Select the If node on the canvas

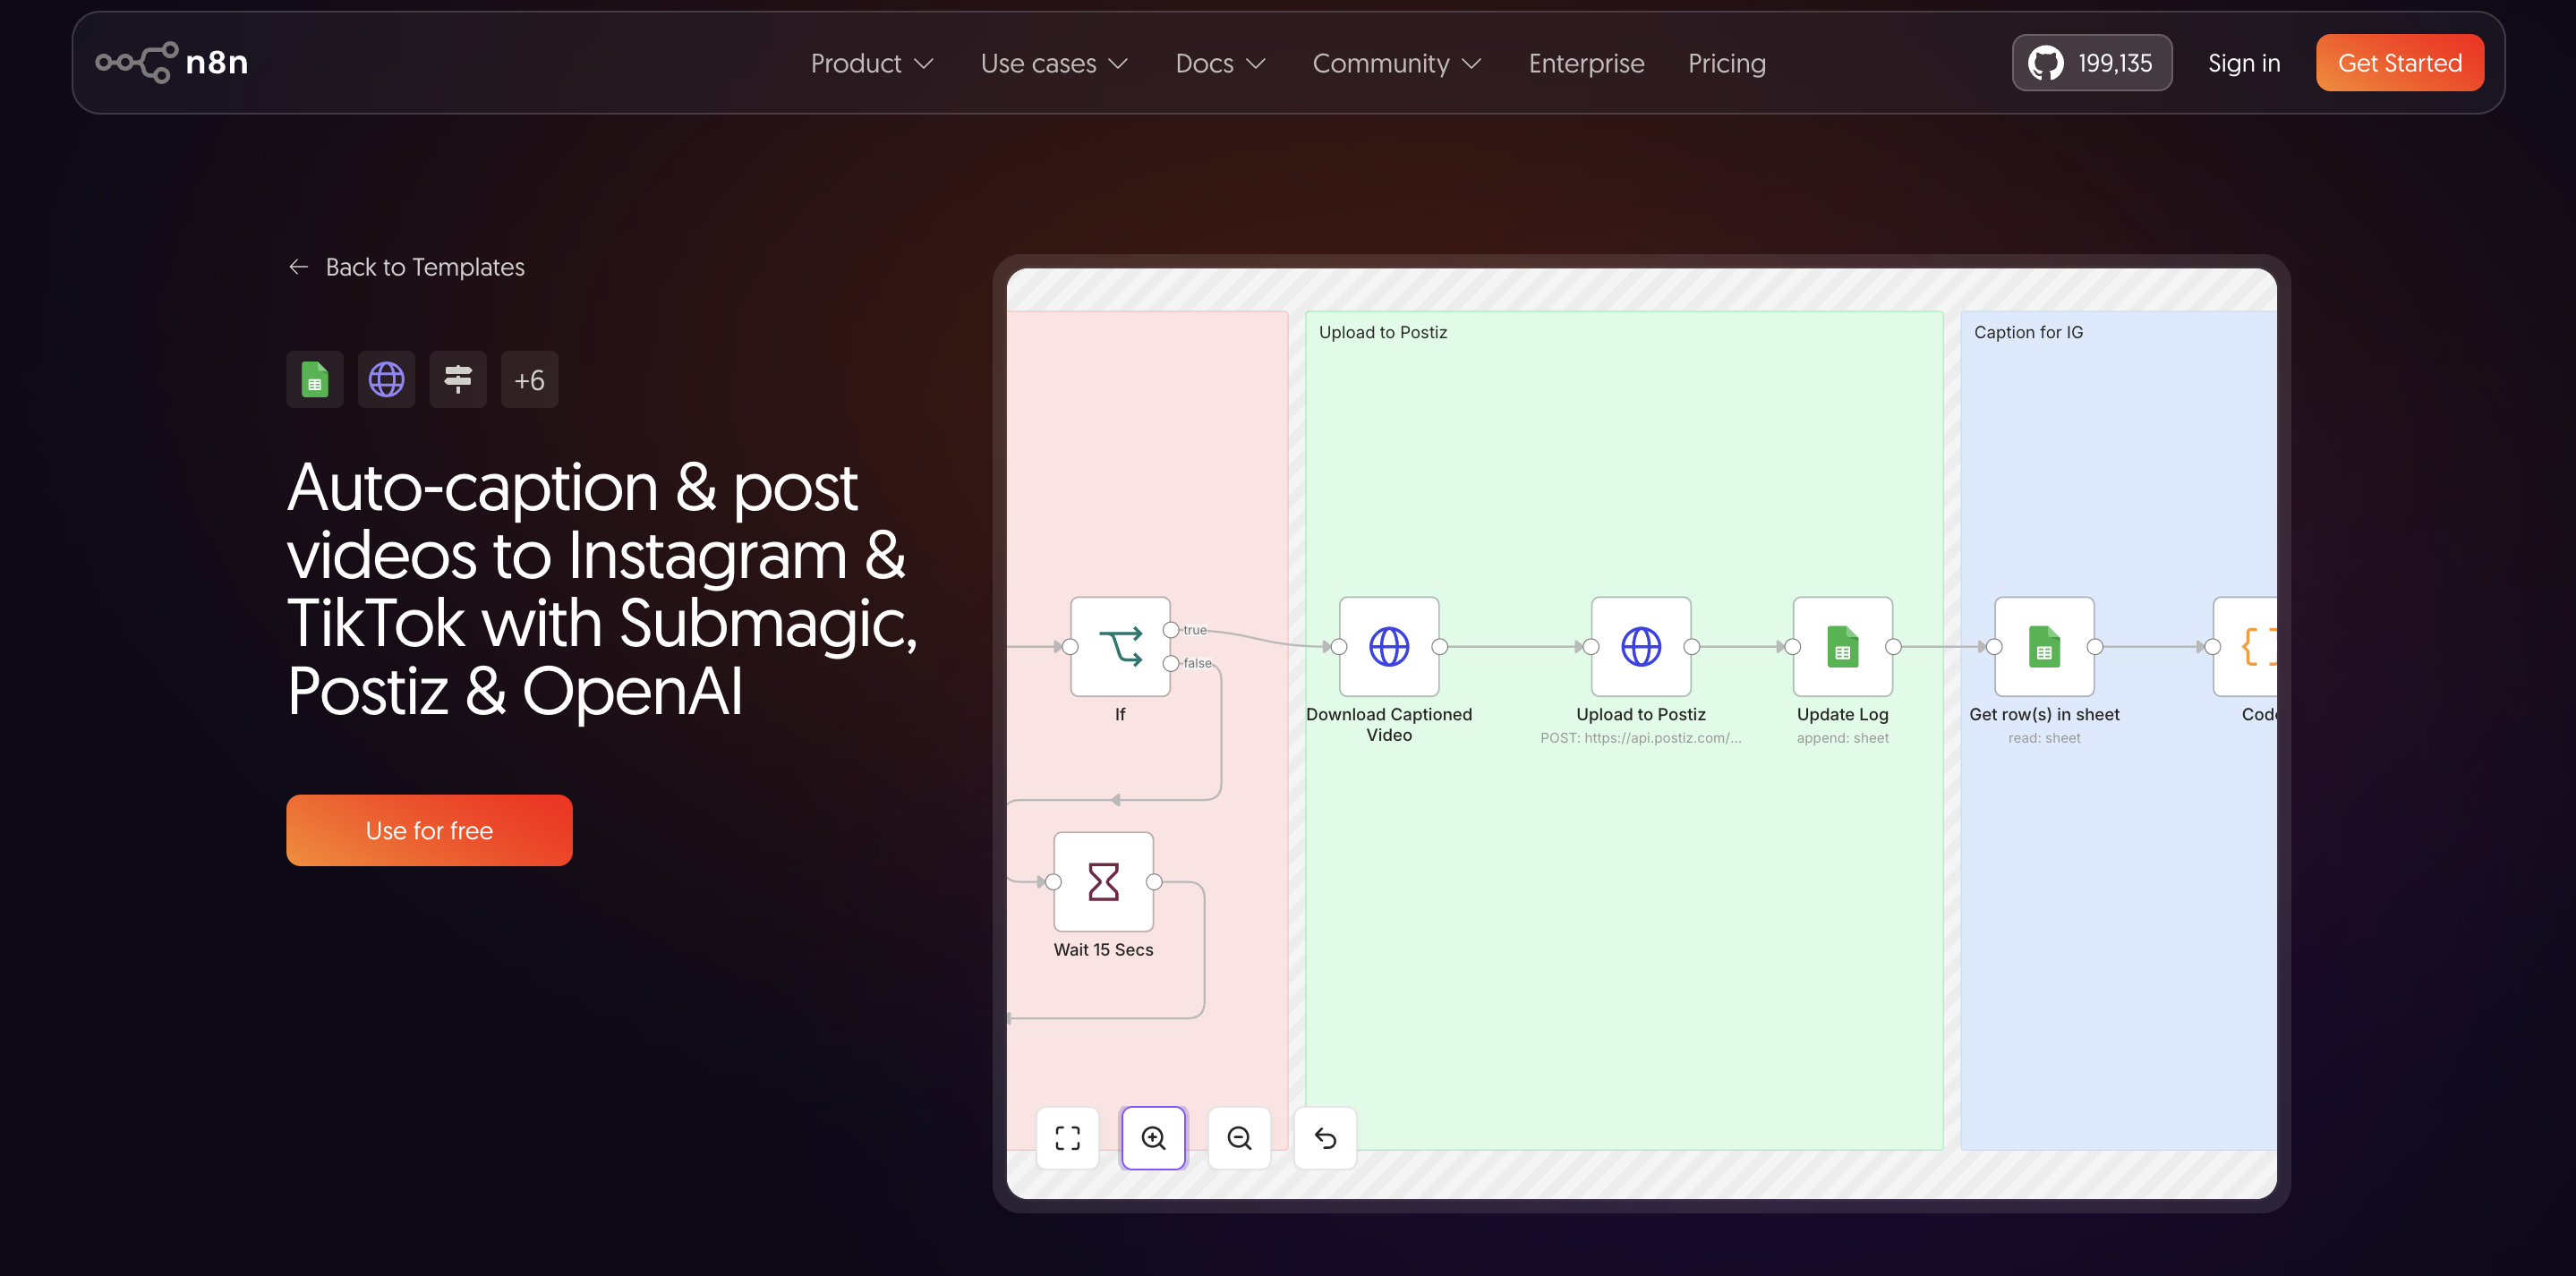point(1120,647)
